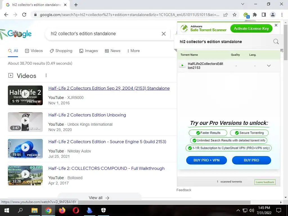Image resolution: width=288 pixels, height=216 pixels.
Task: Click the Feedback link below the panel
Action: [x=184, y=190]
